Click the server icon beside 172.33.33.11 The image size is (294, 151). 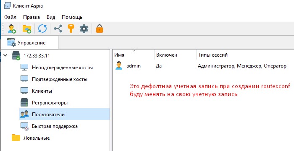16,56
